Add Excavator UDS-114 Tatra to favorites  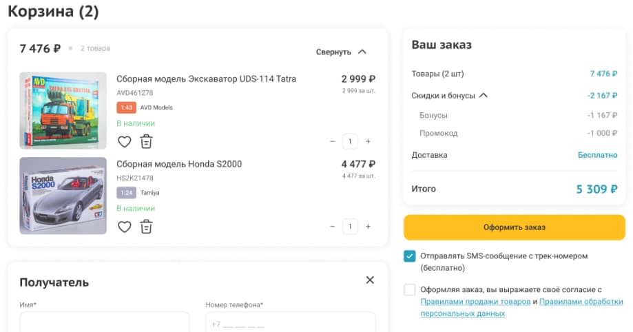pyautogui.click(x=124, y=142)
